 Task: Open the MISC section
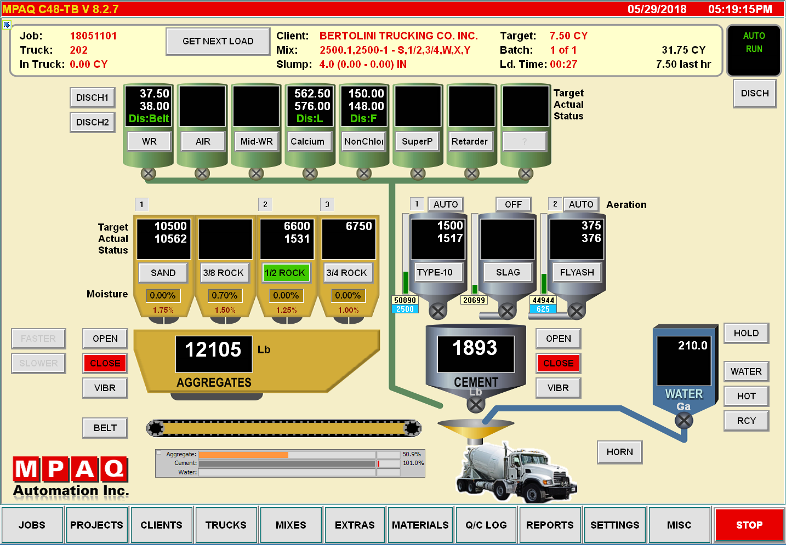680,525
